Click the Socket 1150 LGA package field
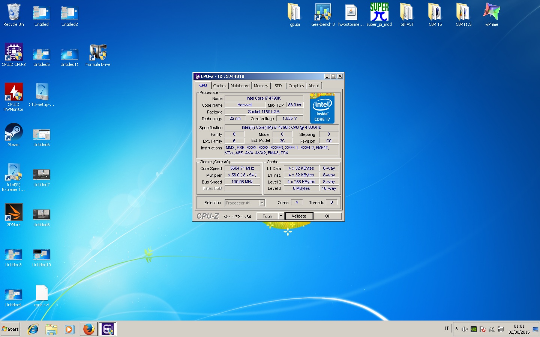540x337 pixels. tap(264, 112)
